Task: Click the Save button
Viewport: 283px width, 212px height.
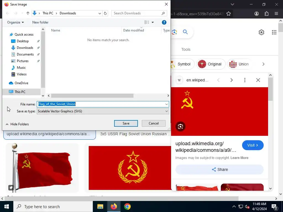Action: (126, 123)
